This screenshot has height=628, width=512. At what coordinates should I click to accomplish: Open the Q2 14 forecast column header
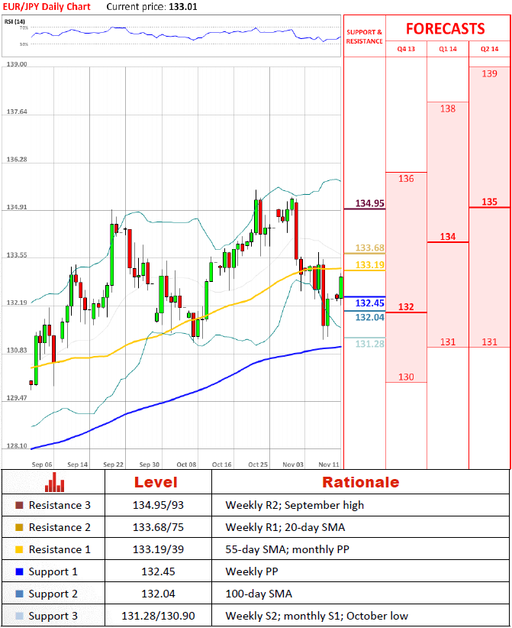490,49
